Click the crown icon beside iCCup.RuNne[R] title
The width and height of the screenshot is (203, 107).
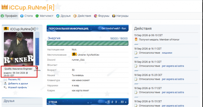(x=4, y=7)
